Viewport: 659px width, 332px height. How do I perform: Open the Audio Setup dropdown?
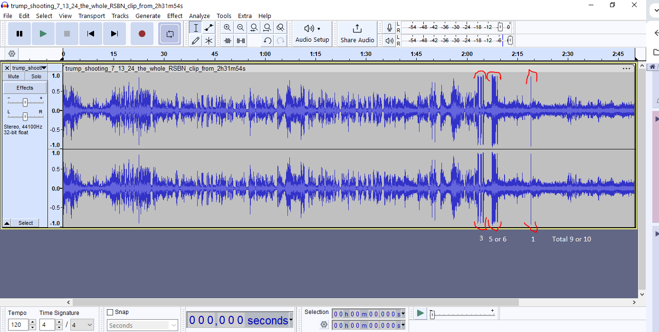[312, 34]
